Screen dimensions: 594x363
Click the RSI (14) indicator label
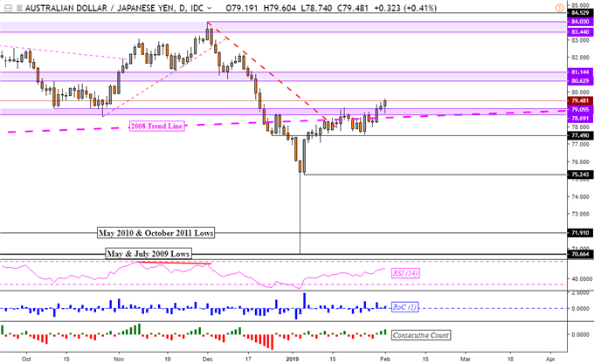(x=405, y=273)
